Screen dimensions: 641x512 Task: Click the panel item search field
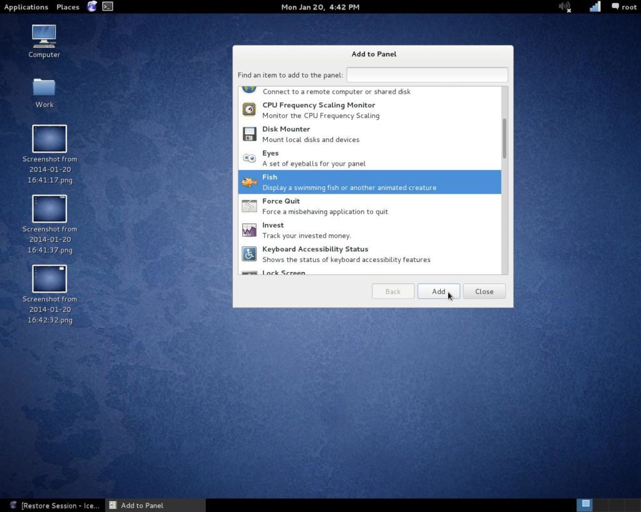pyautogui.click(x=426, y=74)
